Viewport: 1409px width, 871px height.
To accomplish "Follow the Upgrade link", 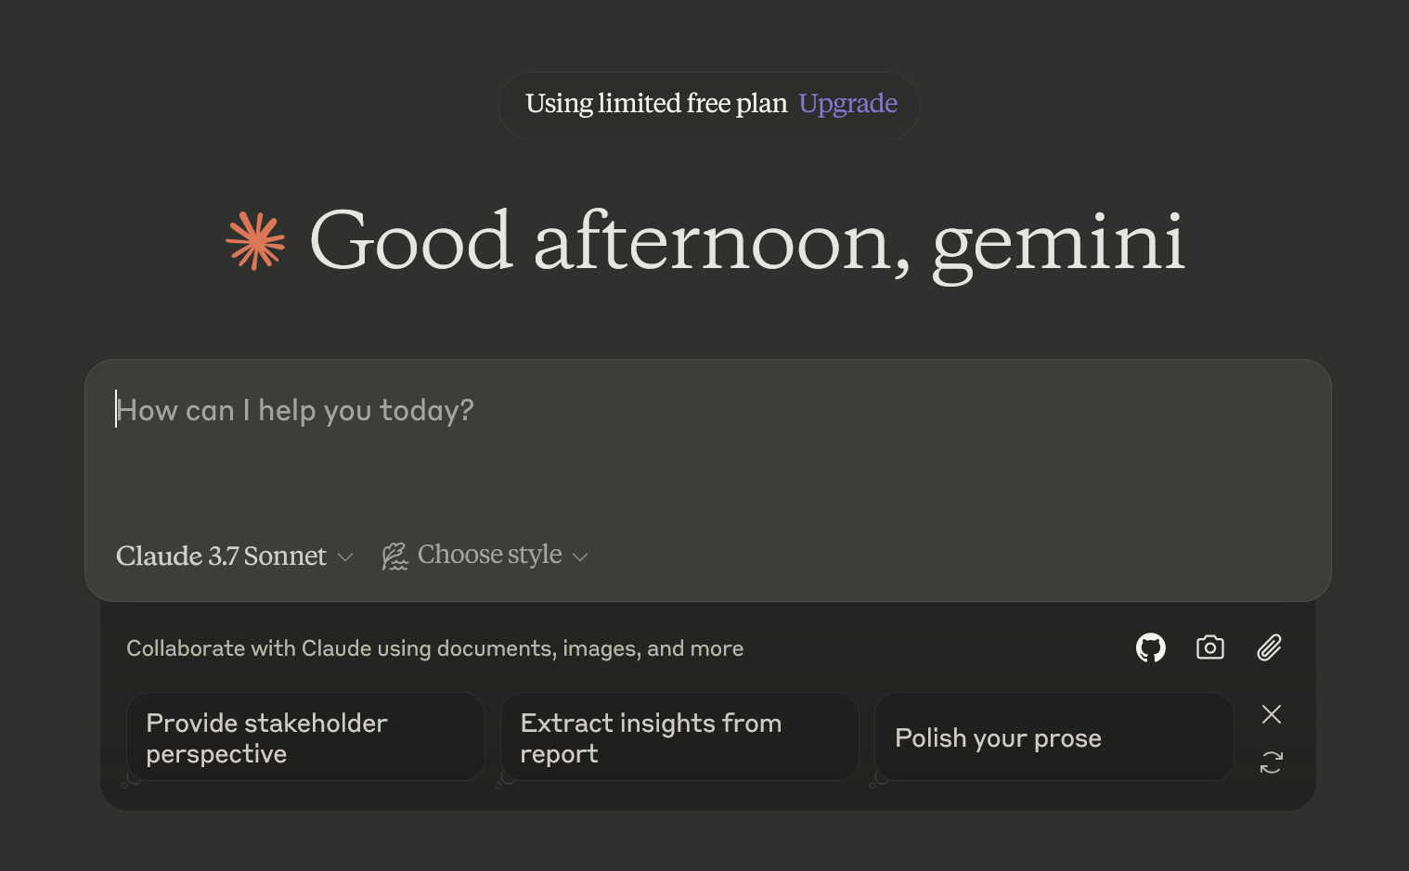I will (x=847, y=104).
